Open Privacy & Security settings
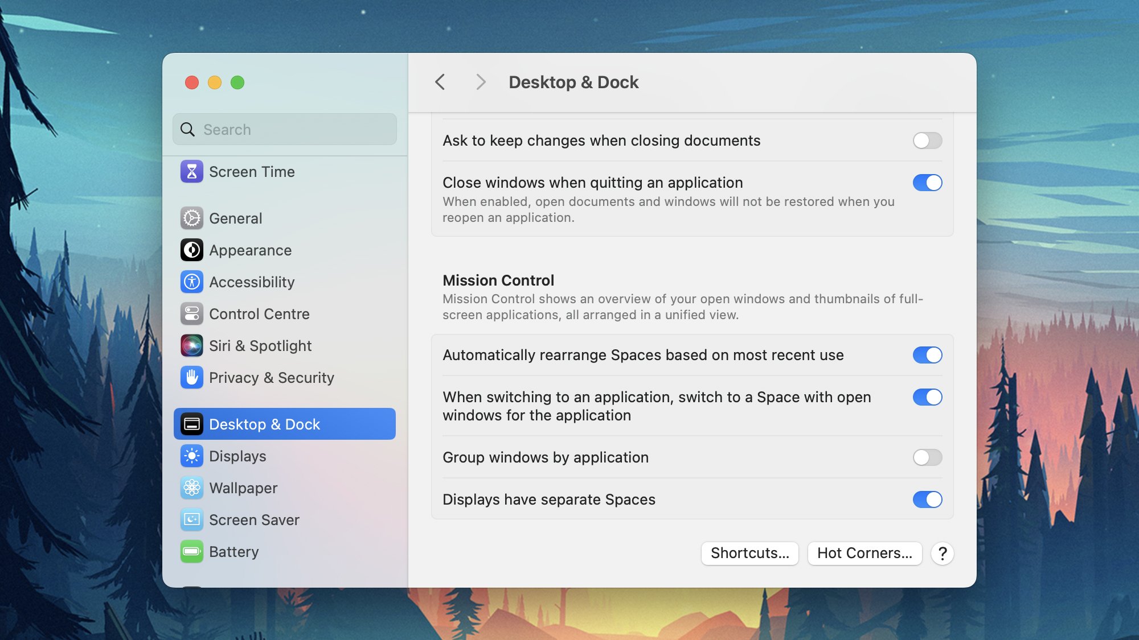The width and height of the screenshot is (1139, 640). pos(272,377)
